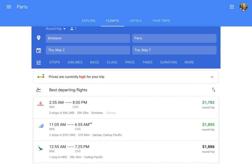
Task: Switch to the EXPLORE tab
Action: (89, 21)
